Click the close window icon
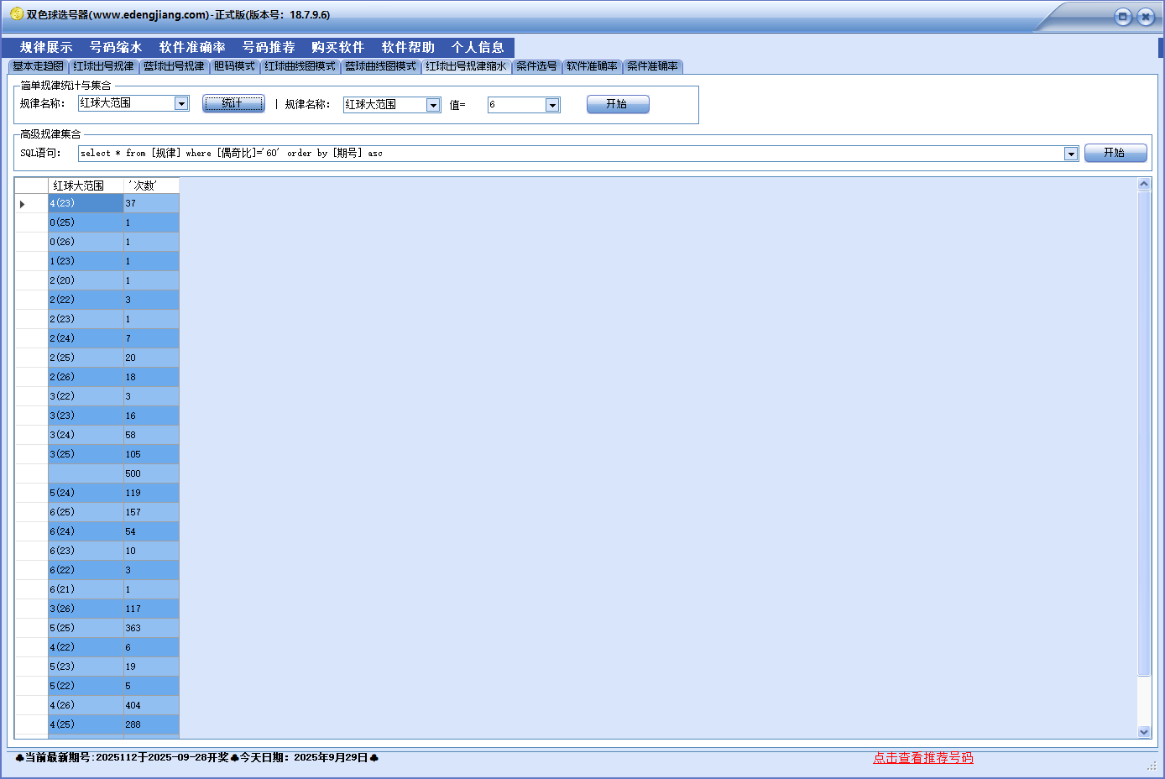The image size is (1165, 779). tap(1146, 17)
